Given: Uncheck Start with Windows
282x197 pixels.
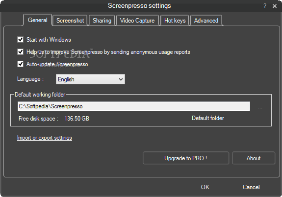Looking at the screenshot, I should 20,39.
